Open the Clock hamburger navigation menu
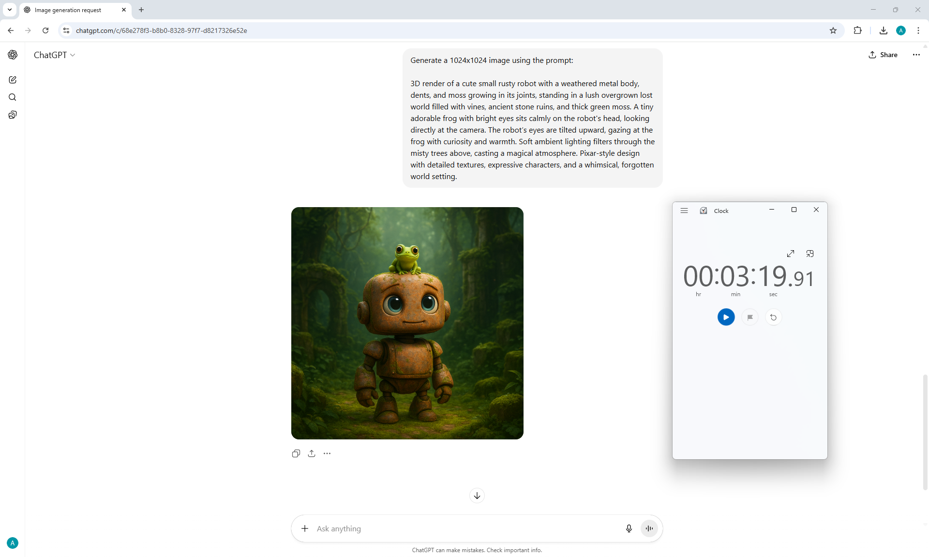 [684, 211]
